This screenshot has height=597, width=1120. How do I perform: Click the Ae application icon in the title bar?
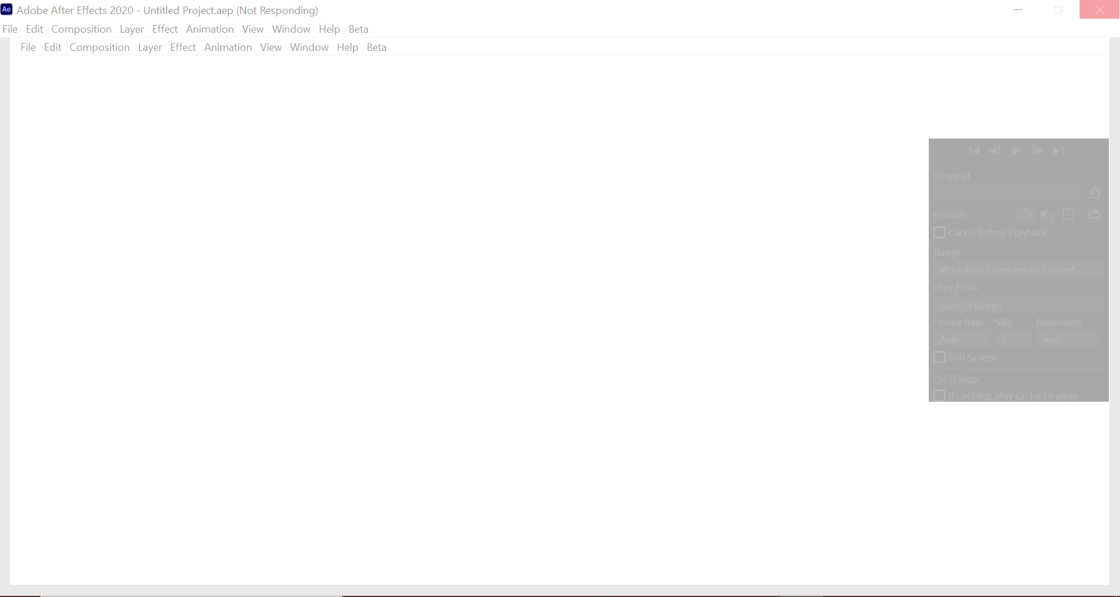click(6, 9)
